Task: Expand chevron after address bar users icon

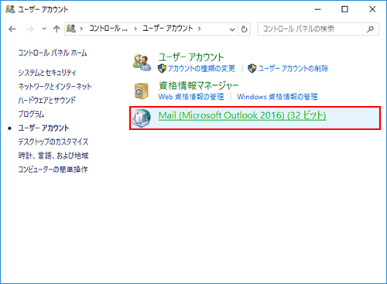Action: point(81,29)
